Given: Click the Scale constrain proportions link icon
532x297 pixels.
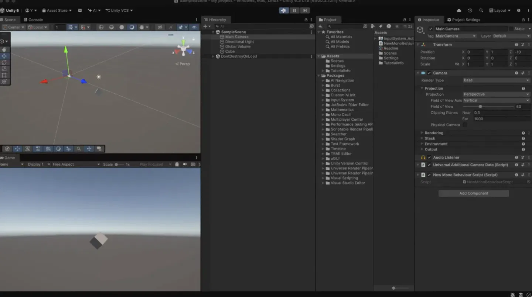Looking at the screenshot, I should coord(457,64).
